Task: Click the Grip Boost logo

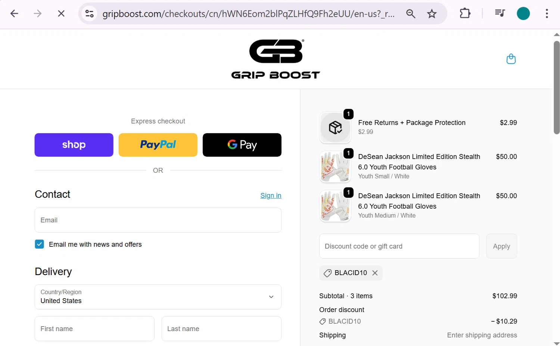Action: tap(276, 59)
